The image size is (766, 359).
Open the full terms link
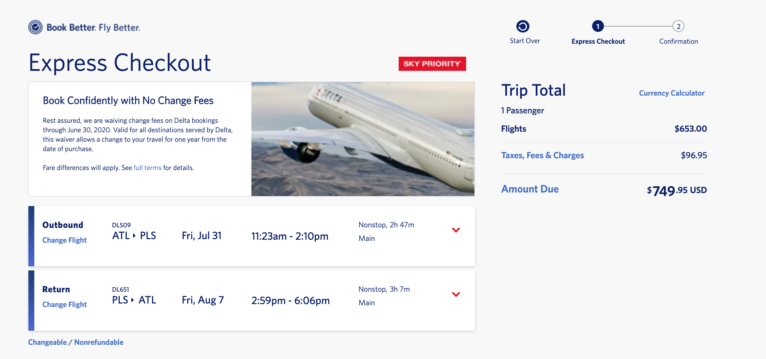click(x=148, y=167)
